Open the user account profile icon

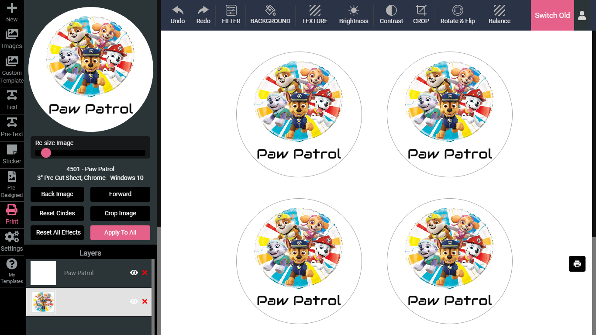(582, 15)
